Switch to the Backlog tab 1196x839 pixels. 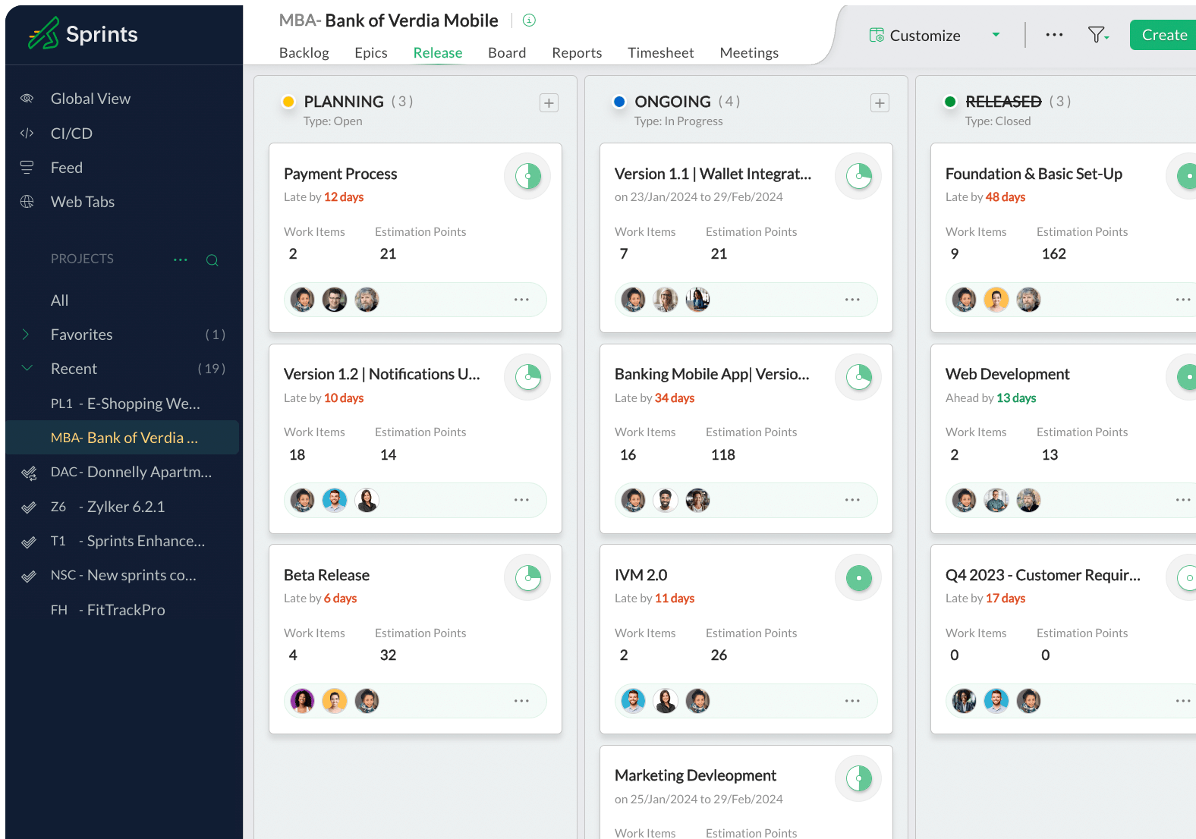coord(304,52)
